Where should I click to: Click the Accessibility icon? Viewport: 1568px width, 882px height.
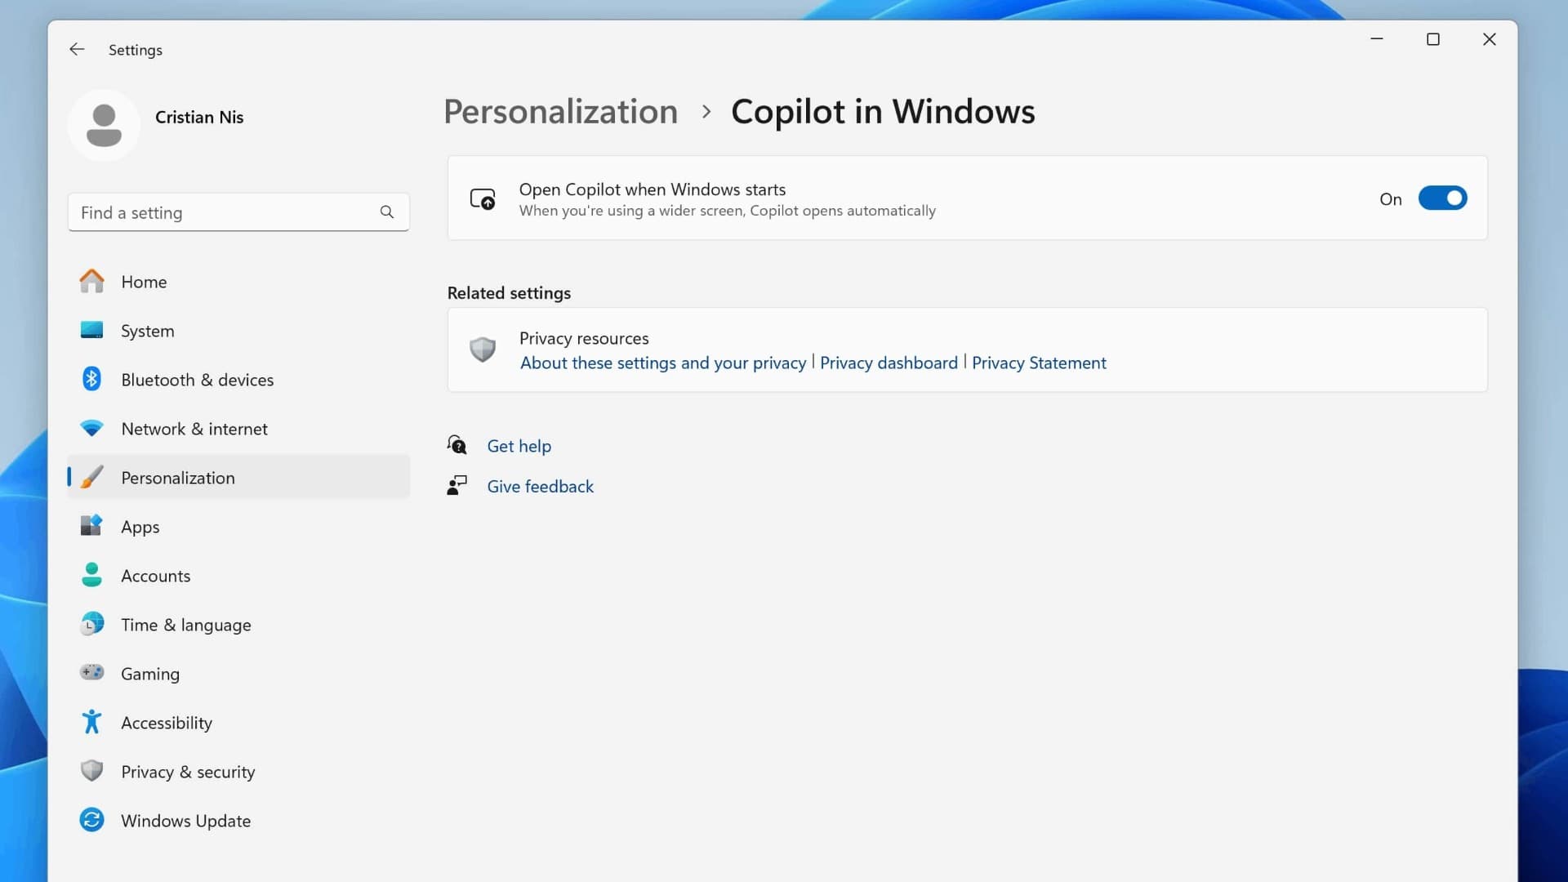(91, 722)
